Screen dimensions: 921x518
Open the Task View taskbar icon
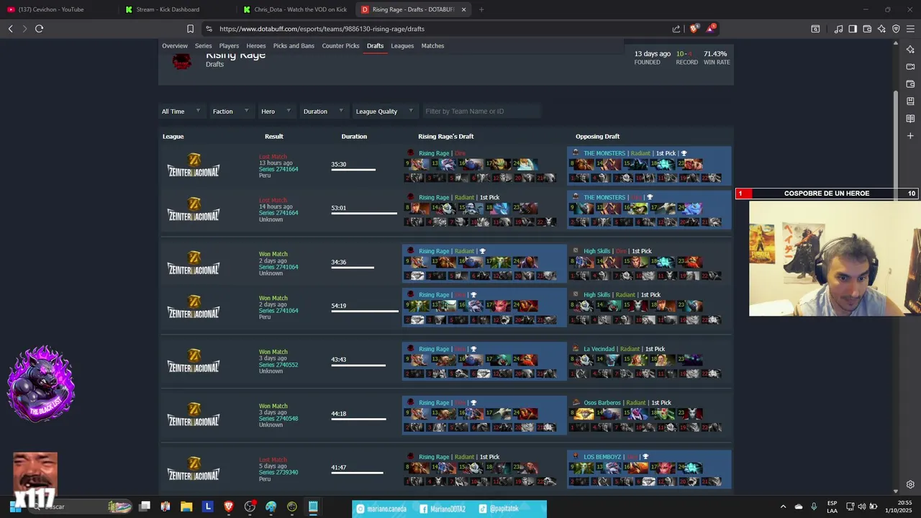tap(145, 506)
